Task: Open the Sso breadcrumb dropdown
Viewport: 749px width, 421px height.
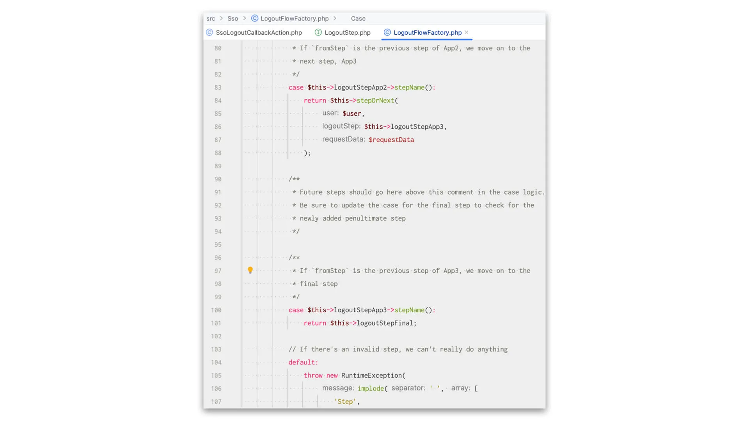Action: [233, 18]
